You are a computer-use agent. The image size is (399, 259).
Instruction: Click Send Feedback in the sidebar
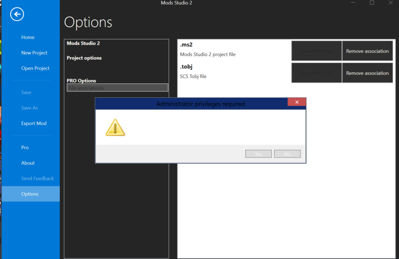37,178
